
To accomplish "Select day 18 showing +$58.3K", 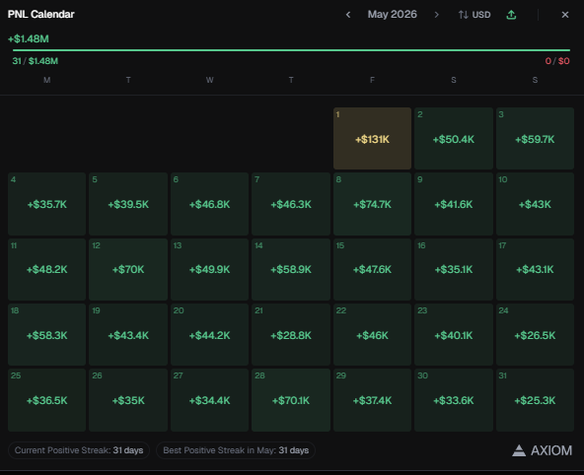I will [x=47, y=334].
